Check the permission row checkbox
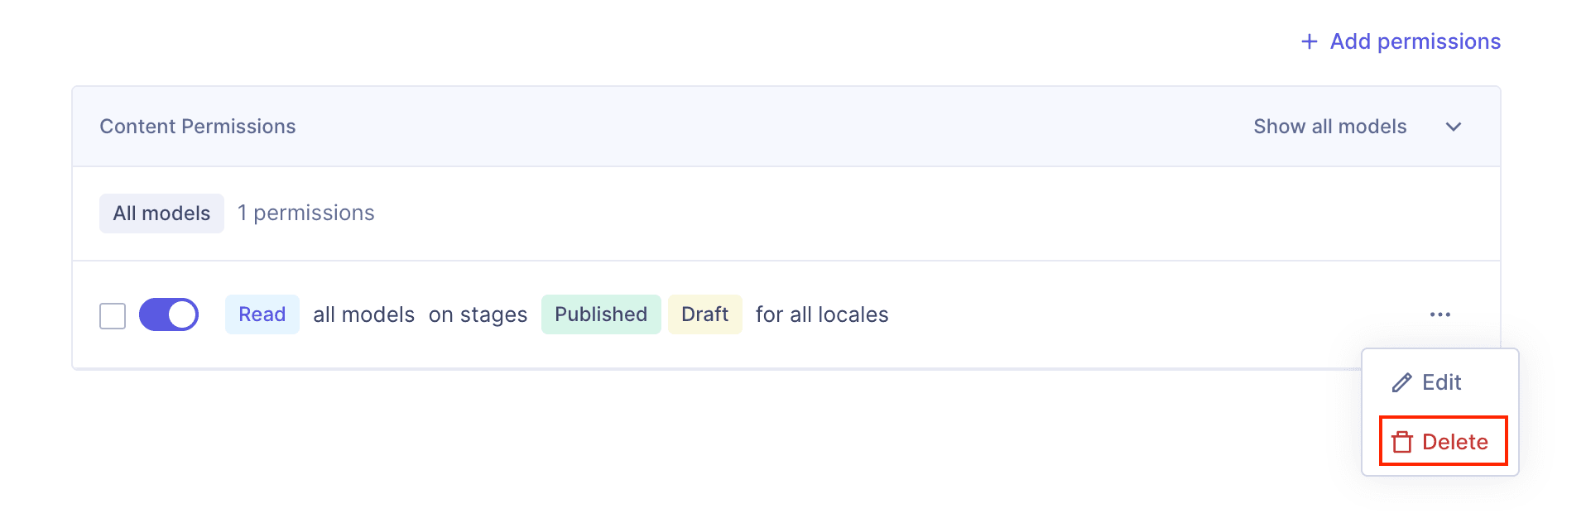Viewport: 1586px width, 523px height. (x=112, y=314)
